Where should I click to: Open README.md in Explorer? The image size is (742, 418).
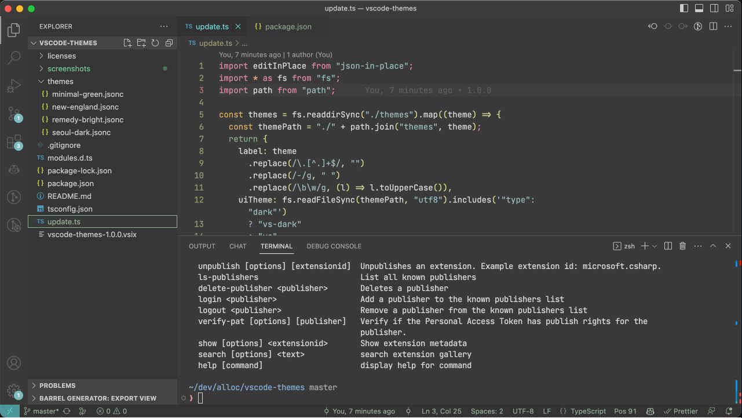pyautogui.click(x=103, y=197)
